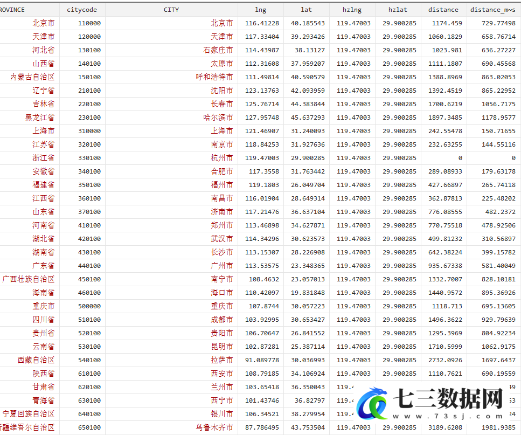
Task: Click distance value 2732.0926
Action: pyautogui.click(x=445, y=360)
